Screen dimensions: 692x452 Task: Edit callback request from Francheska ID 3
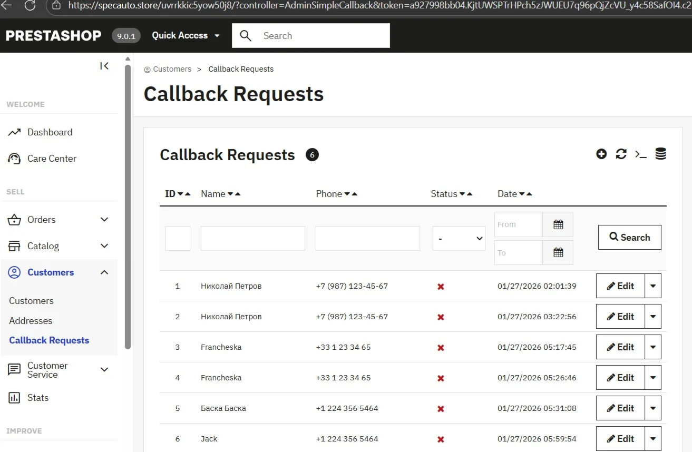pyautogui.click(x=620, y=347)
